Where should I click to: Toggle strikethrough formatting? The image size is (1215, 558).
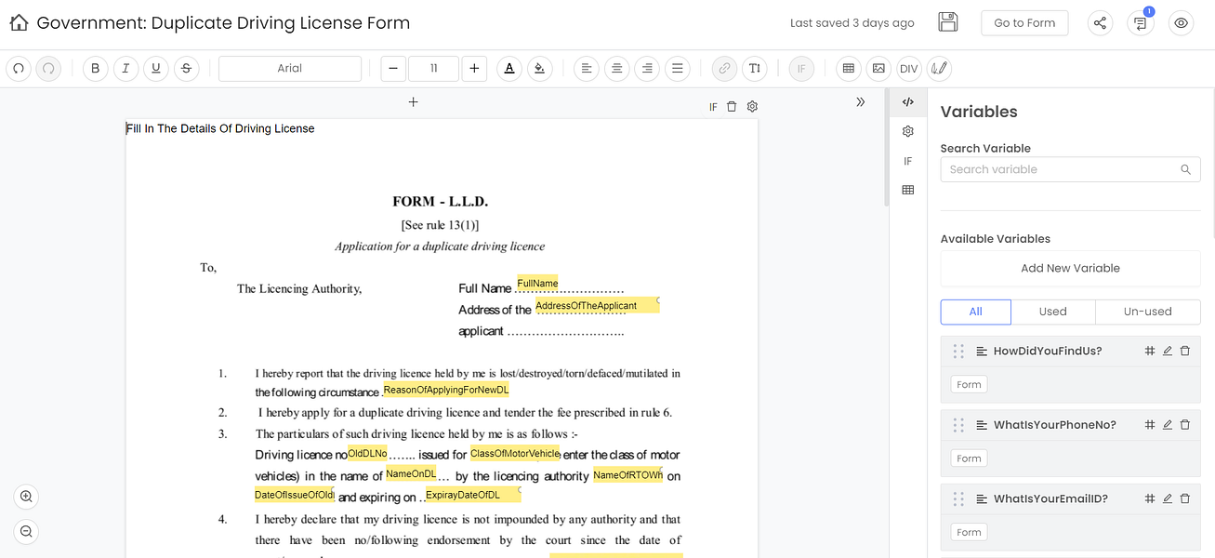[186, 68]
